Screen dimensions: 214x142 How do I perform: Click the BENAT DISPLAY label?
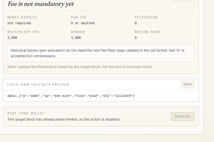[22, 17]
